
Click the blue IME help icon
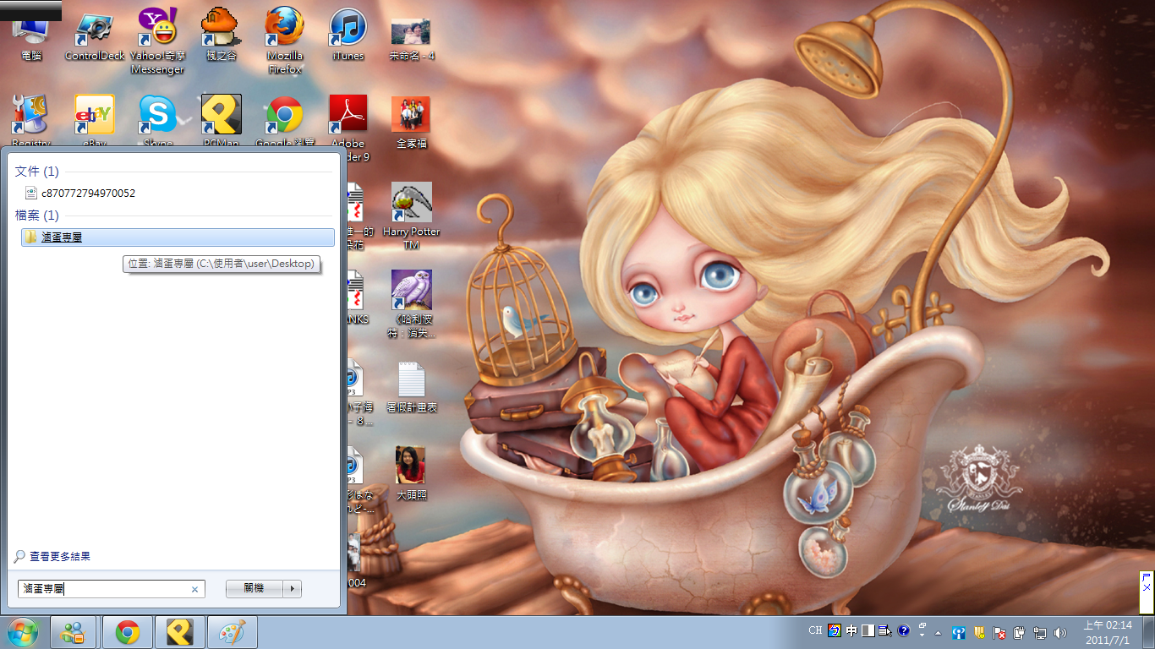(x=903, y=630)
